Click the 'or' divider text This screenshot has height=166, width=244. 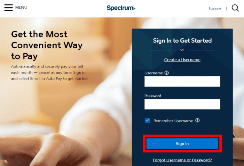[x=182, y=50]
